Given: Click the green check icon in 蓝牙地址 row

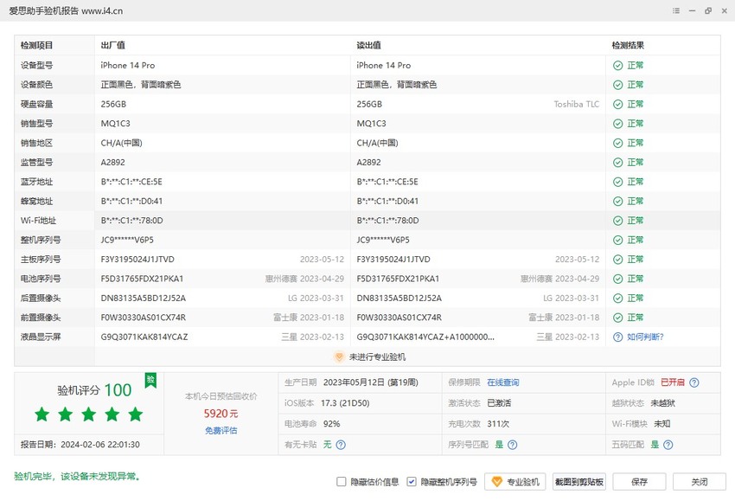Looking at the screenshot, I should coord(617,182).
